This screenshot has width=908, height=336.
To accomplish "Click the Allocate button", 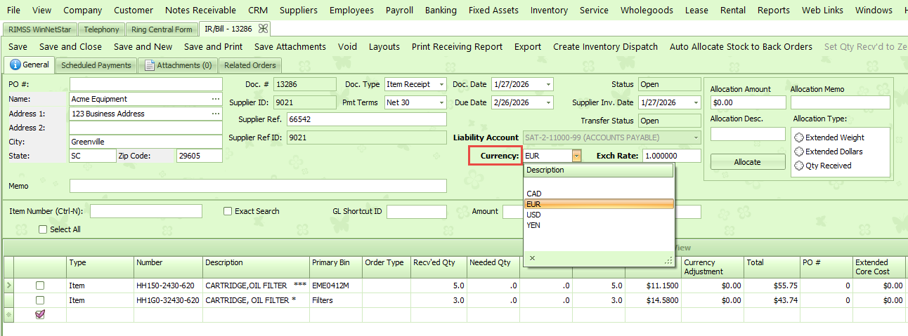I will click(748, 162).
